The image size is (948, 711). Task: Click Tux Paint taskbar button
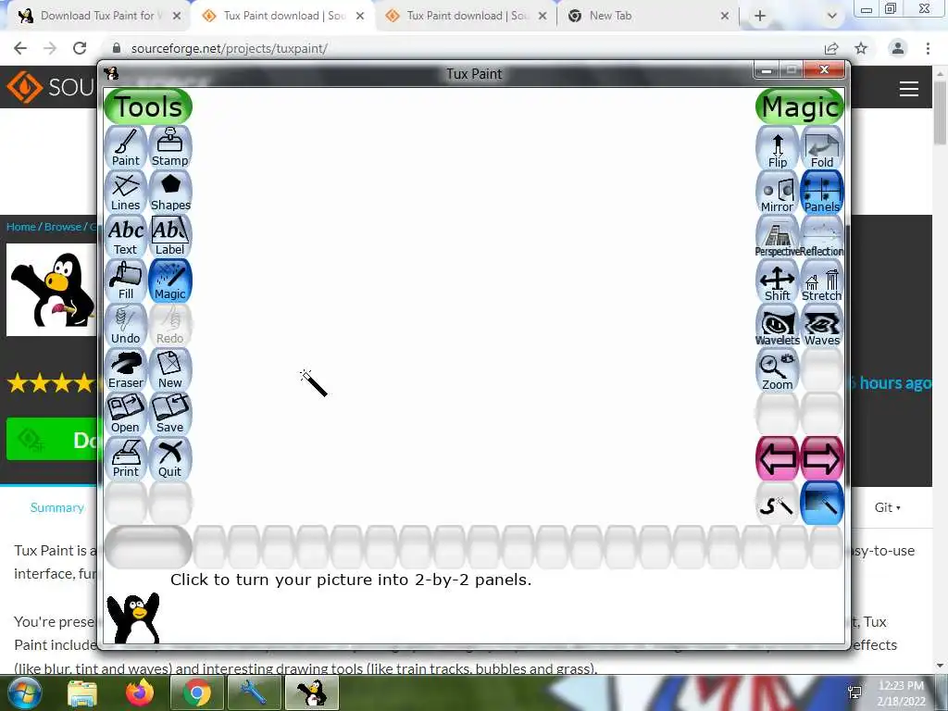click(312, 692)
